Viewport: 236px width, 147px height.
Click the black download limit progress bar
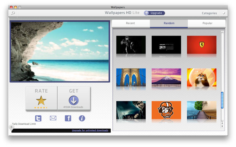(x=61, y=131)
